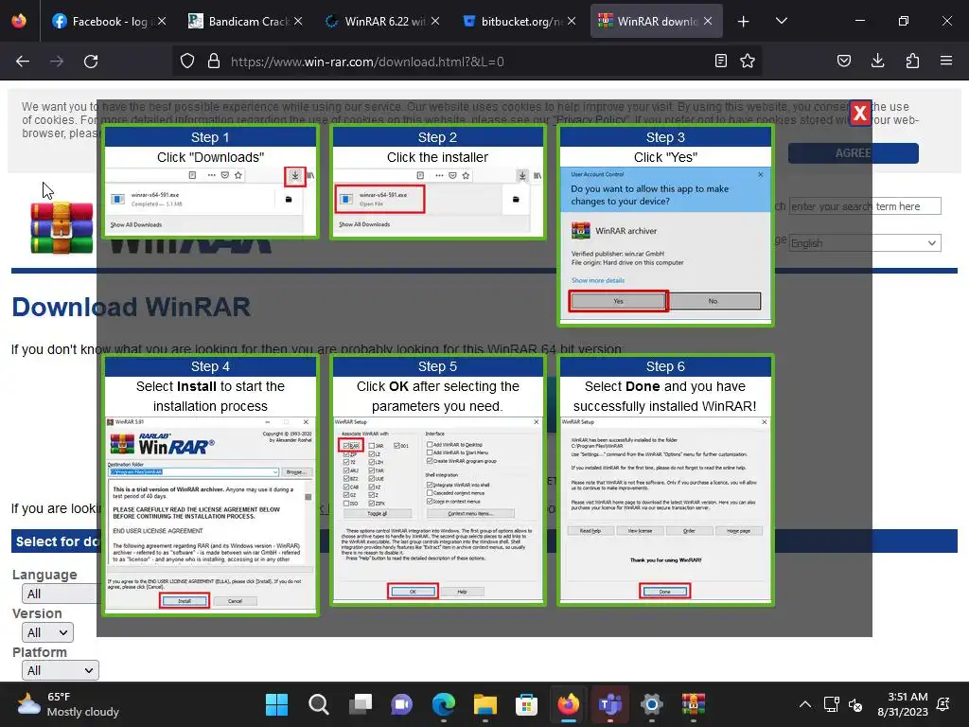Close the installation steps overlay with red X

point(859,113)
